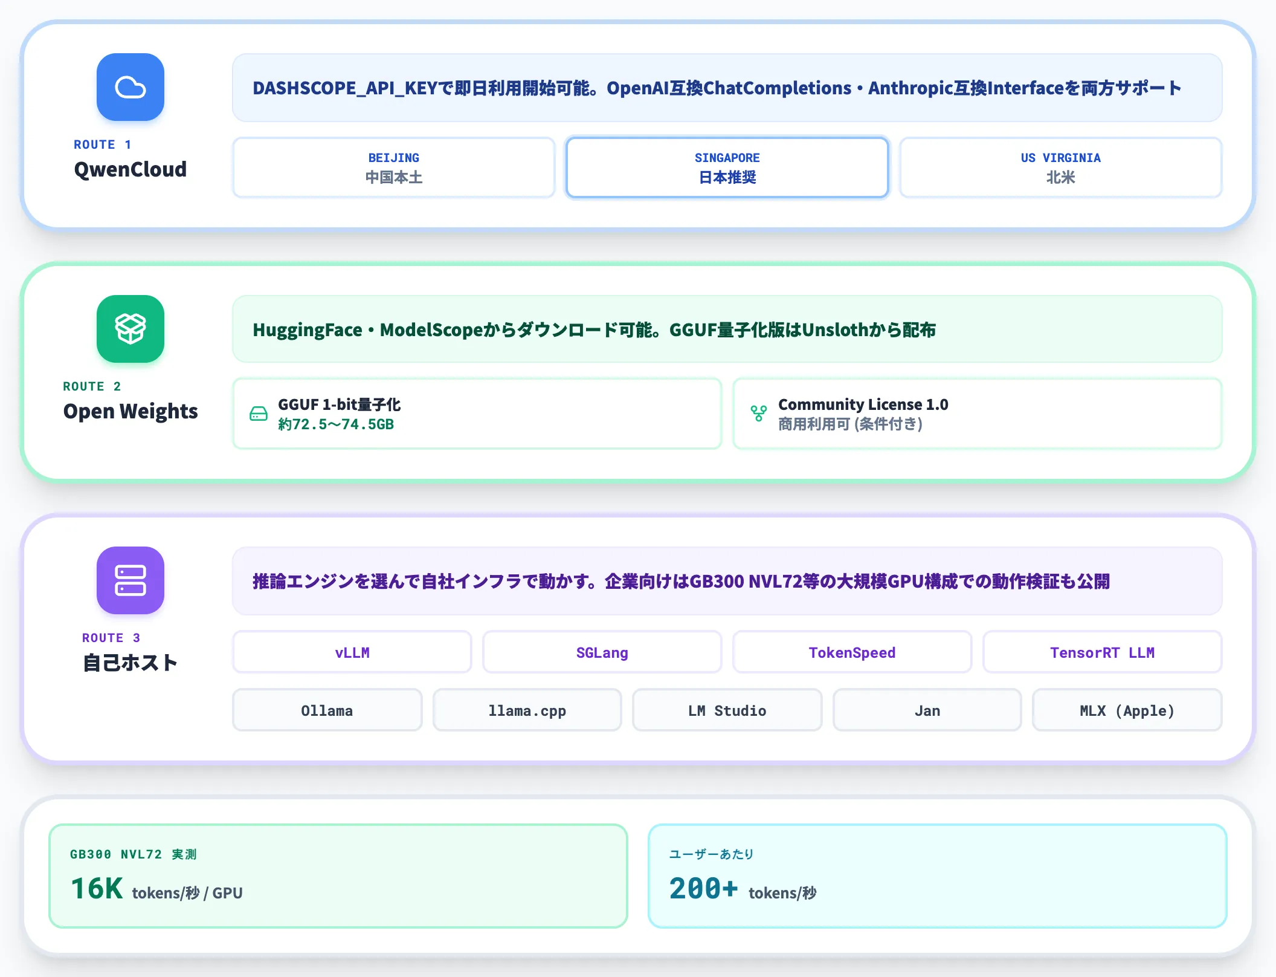Choose the SGLang inference engine chip

coord(602,652)
